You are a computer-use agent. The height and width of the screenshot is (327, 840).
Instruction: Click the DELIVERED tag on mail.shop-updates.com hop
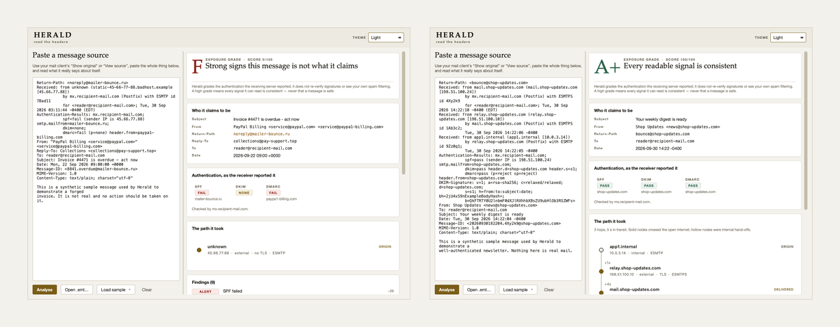tap(784, 289)
